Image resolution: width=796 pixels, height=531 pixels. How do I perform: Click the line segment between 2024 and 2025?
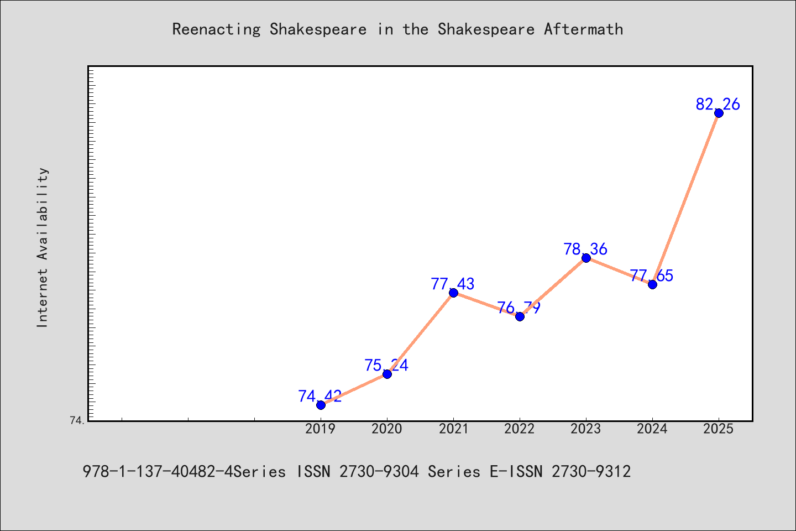685,199
